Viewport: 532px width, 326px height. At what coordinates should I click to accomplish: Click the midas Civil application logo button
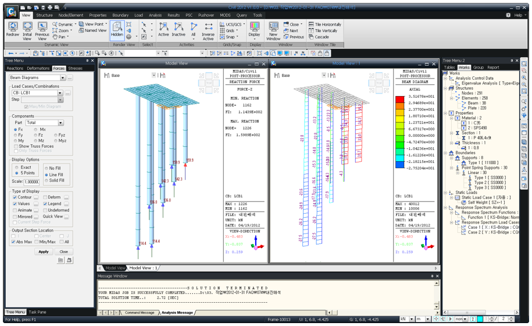click(12, 13)
